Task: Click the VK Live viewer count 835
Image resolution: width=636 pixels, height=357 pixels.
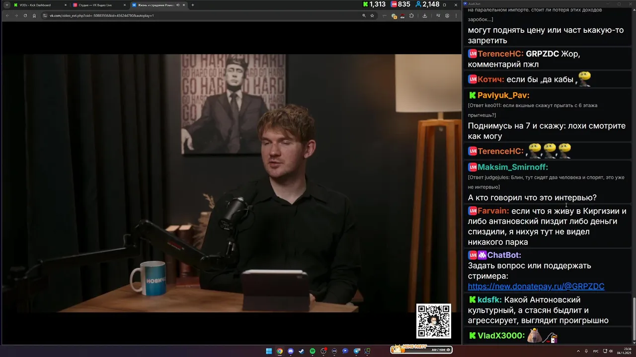Action: pyautogui.click(x=400, y=4)
